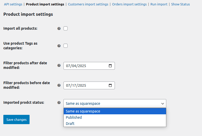Open calendar picker in after date field

pos(110,66)
